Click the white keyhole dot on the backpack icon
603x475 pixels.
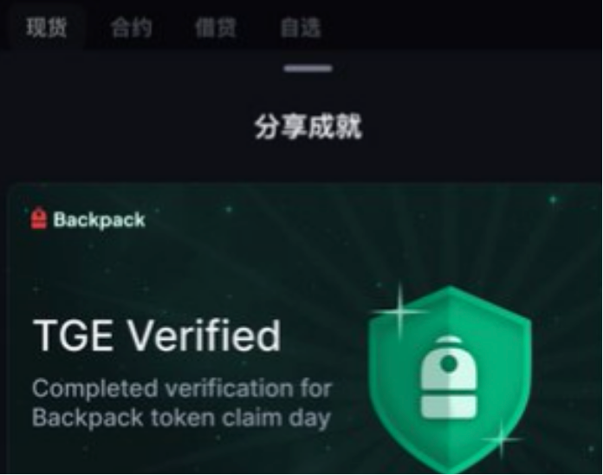[x=449, y=363]
